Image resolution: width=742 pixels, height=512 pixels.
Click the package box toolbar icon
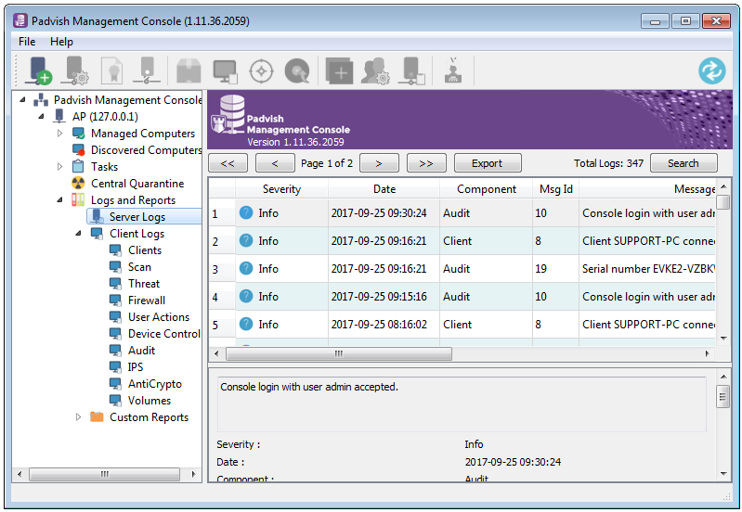point(189,71)
